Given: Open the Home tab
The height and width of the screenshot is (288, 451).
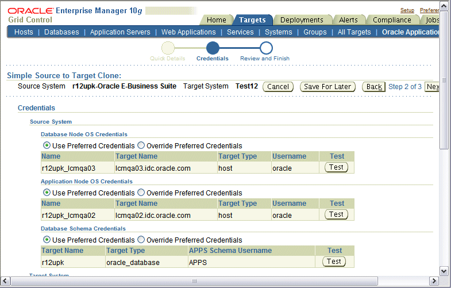Looking at the screenshot, I should 216,20.
